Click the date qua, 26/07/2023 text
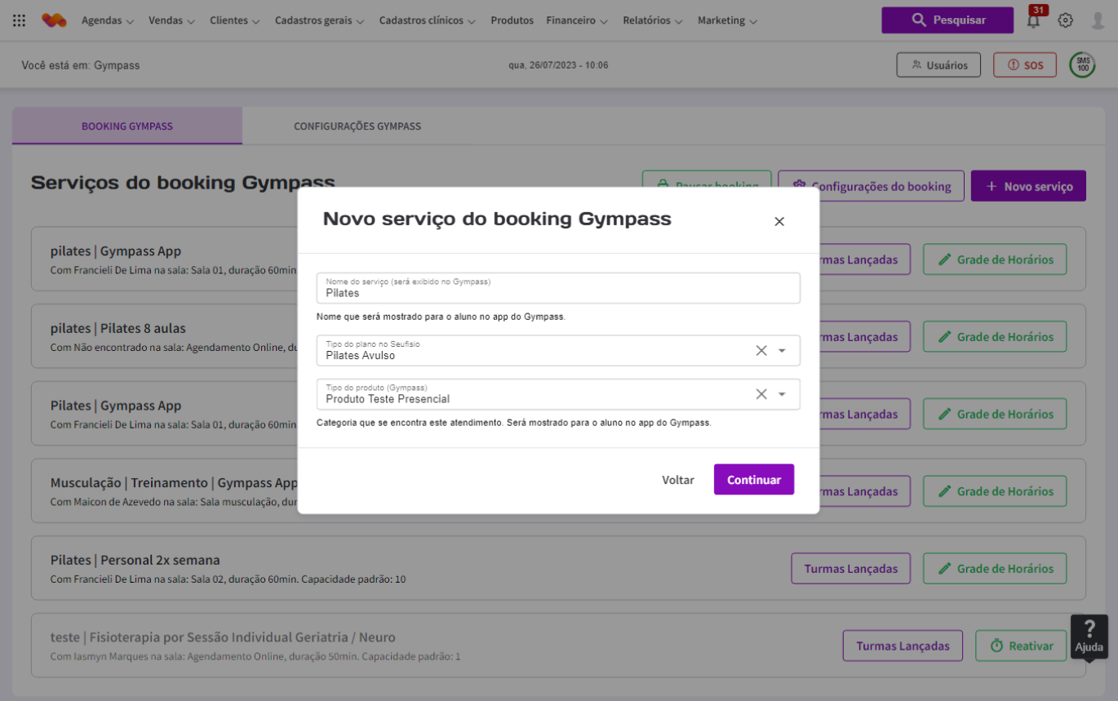Screen dimensions: 1118x701 558,65
